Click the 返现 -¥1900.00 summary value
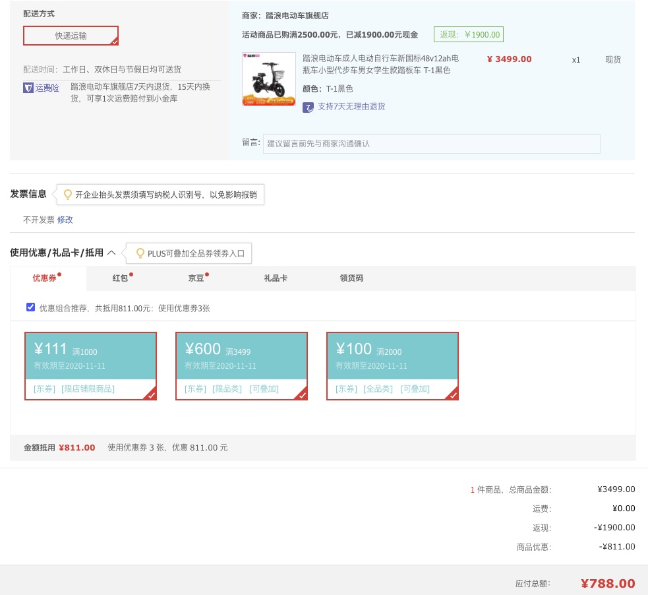This screenshot has width=648, height=595. pos(614,528)
